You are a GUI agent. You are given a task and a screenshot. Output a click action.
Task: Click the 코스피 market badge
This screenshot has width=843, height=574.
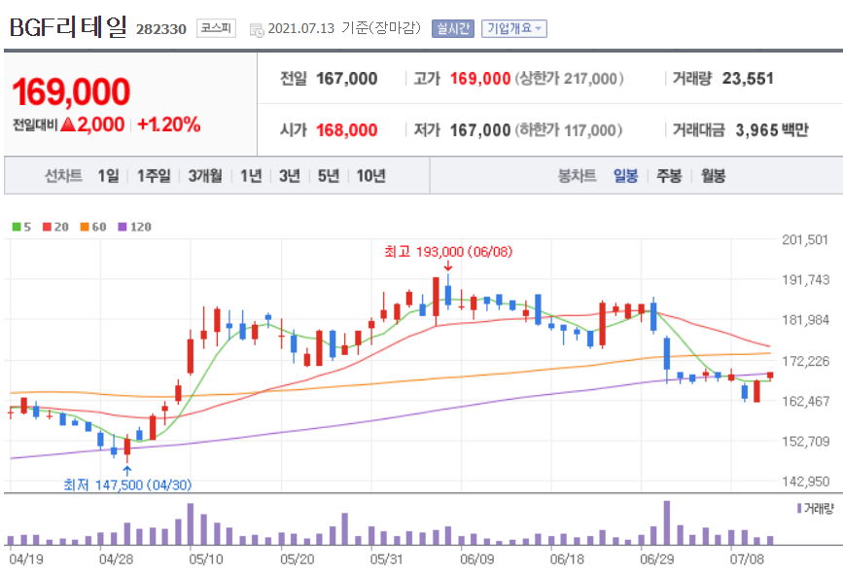pos(216,28)
